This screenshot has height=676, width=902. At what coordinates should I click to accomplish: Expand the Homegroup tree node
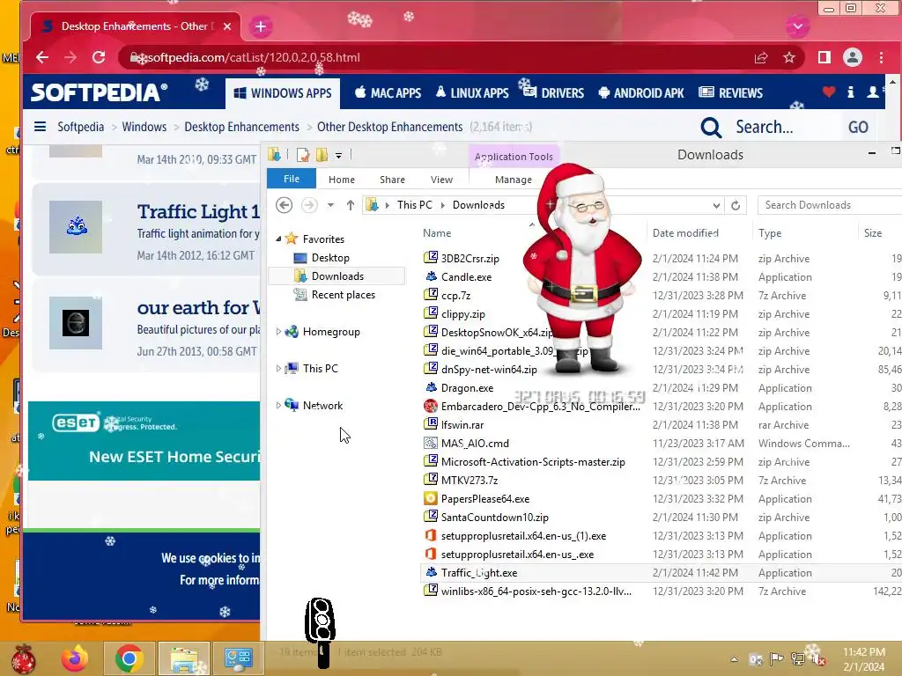click(278, 332)
